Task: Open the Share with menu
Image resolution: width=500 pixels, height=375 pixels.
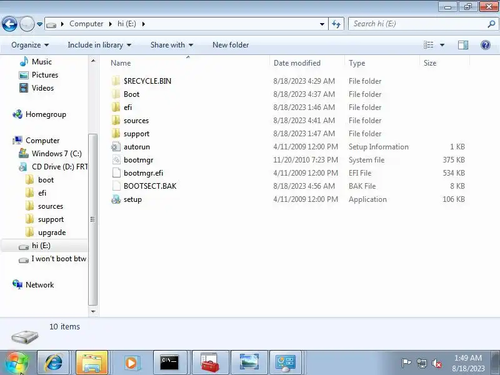Action: [171, 45]
